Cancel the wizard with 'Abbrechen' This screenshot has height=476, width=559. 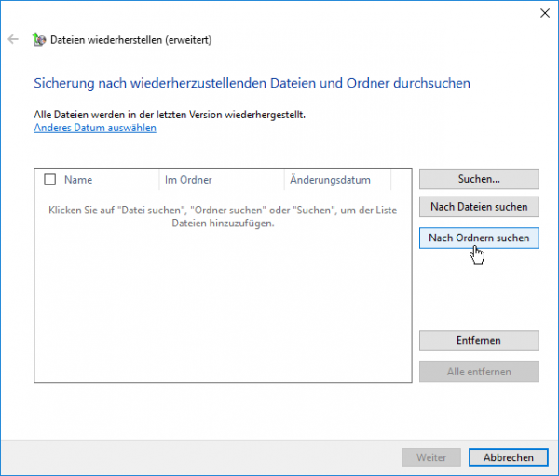tap(502, 457)
